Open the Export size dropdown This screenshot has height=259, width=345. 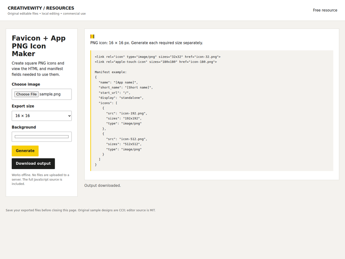(42, 116)
